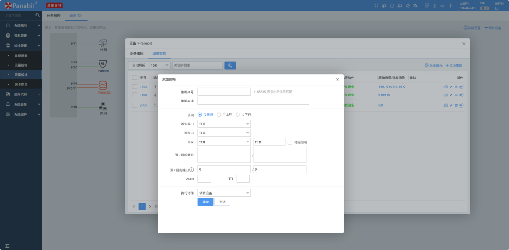Open the 协议 dropdown

224,142
